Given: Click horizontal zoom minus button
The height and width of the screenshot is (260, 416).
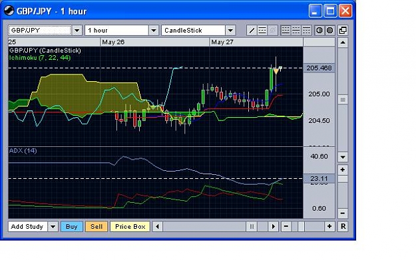Looking at the screenshot, I should click(x=286, y=227).
